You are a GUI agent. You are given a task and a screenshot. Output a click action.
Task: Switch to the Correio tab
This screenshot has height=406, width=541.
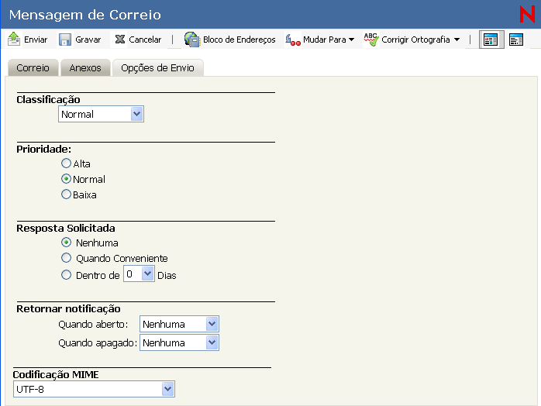pos(33,68)
